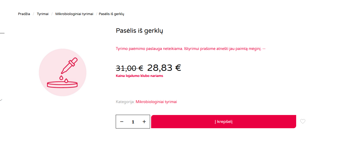Open the Pradžia breadcrumb link

[24, 14]
